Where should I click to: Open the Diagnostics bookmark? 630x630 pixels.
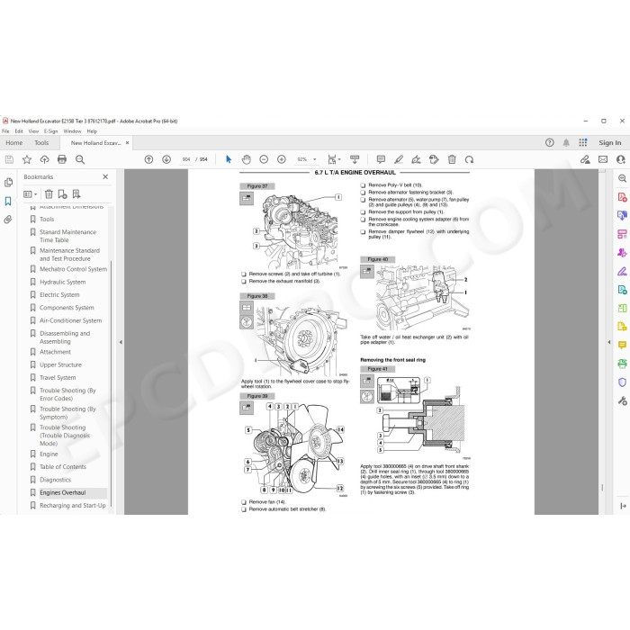[55, 480]
